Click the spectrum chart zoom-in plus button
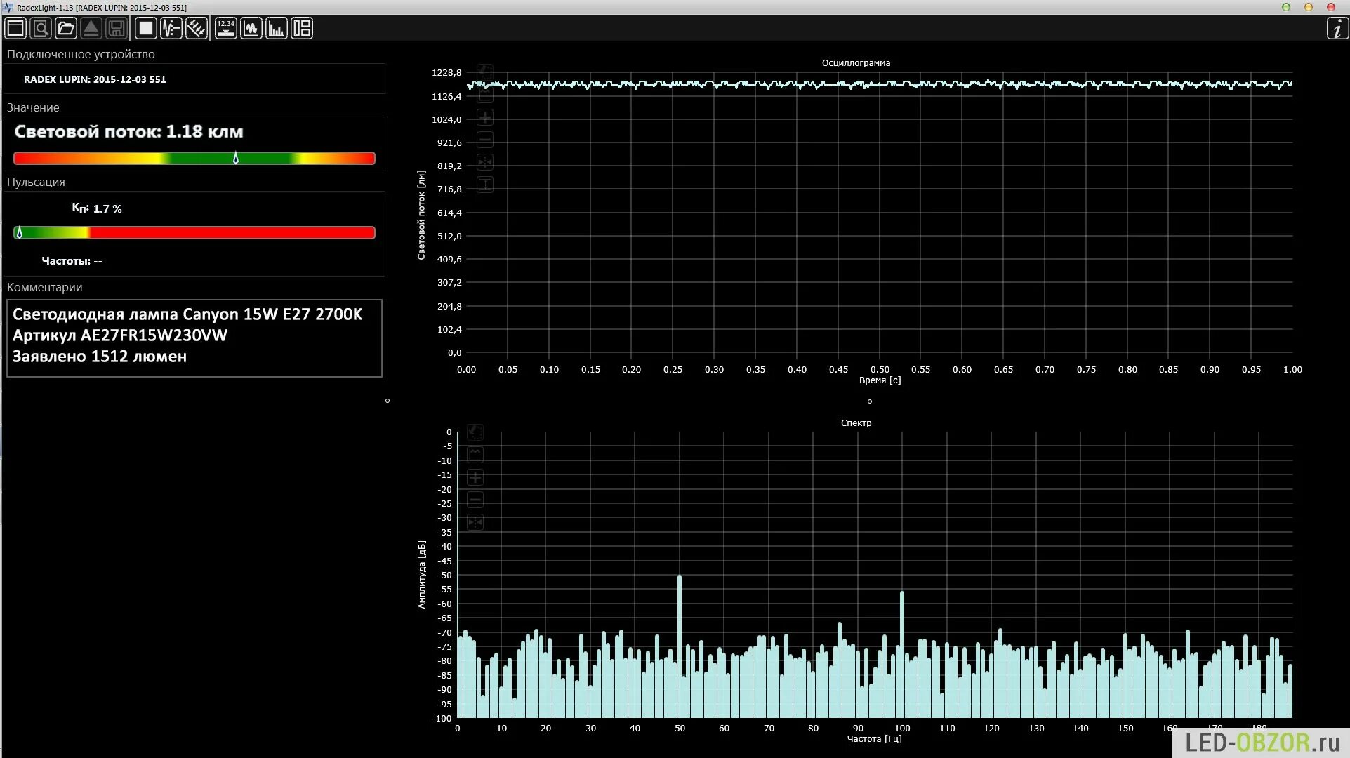 (475, 478)
